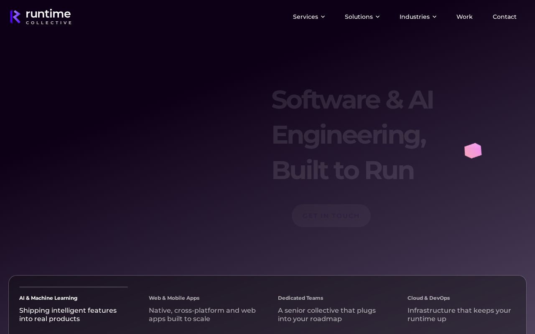The width and height of the screenshot is (535, 334).
Task: Open the Services menu
Action: [309, 17]
